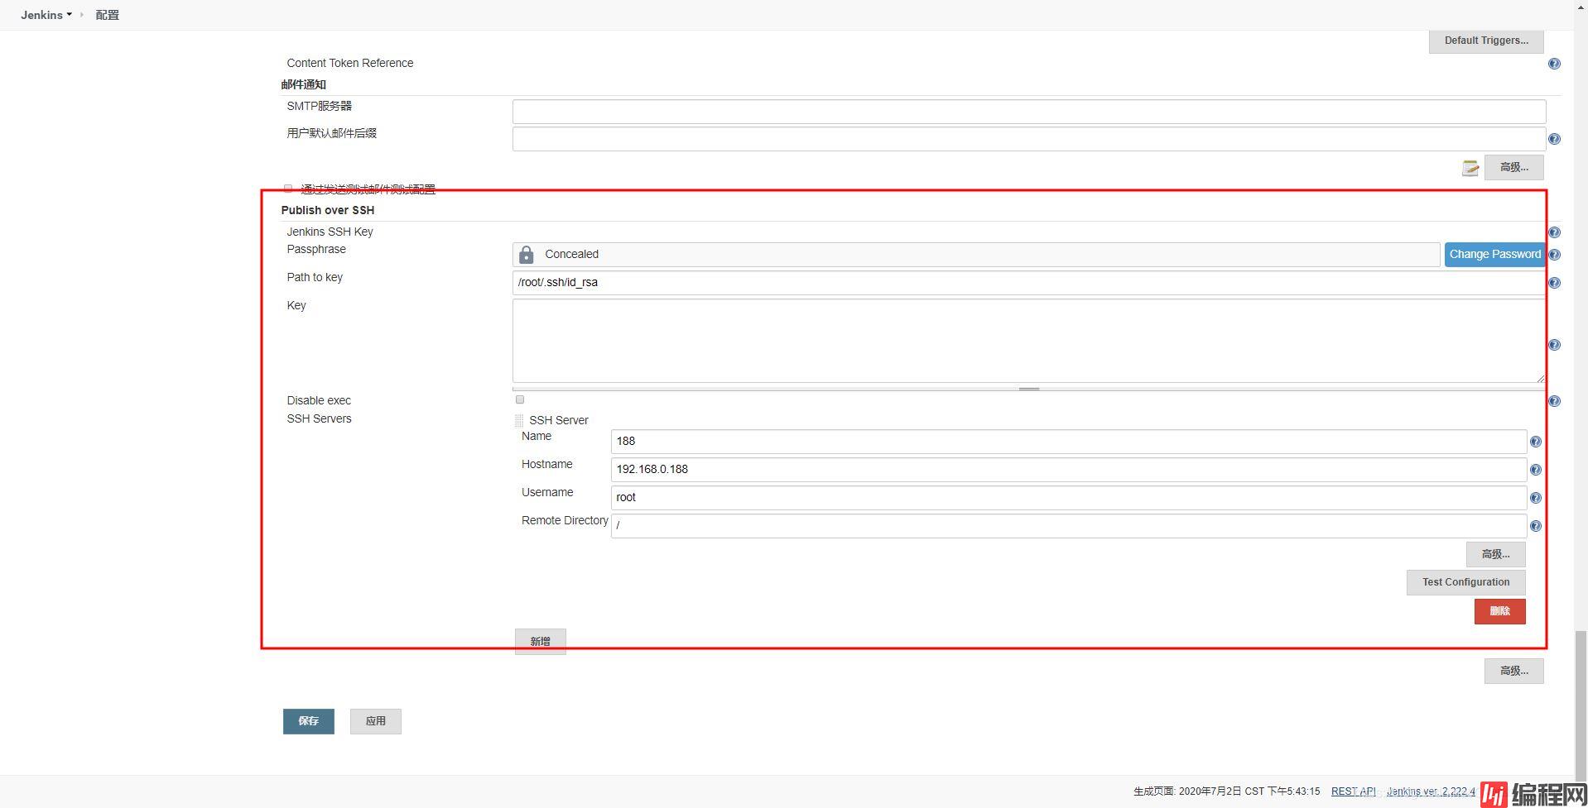
Task: Grab the SSH Server drag handle
Action: point(519,420)
